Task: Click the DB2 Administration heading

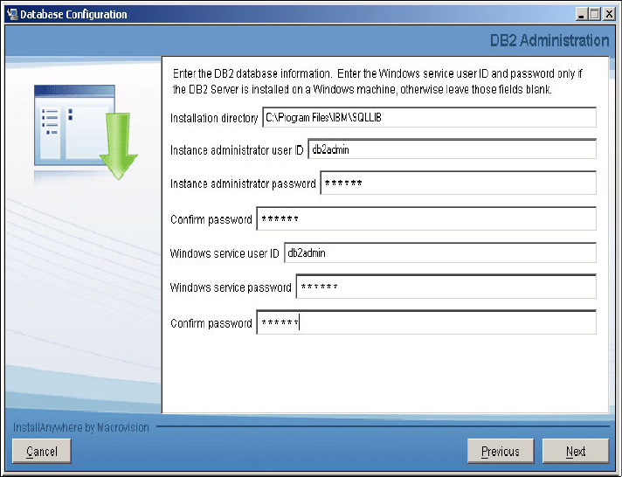Action: point(549,40)
